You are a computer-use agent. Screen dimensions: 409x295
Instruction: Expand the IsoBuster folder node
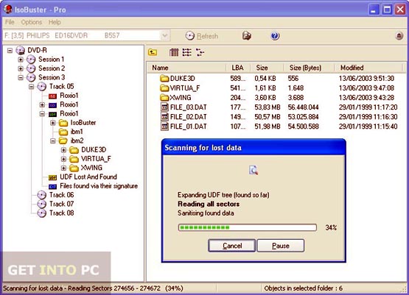pyautogui.click(x=53, y=123)
